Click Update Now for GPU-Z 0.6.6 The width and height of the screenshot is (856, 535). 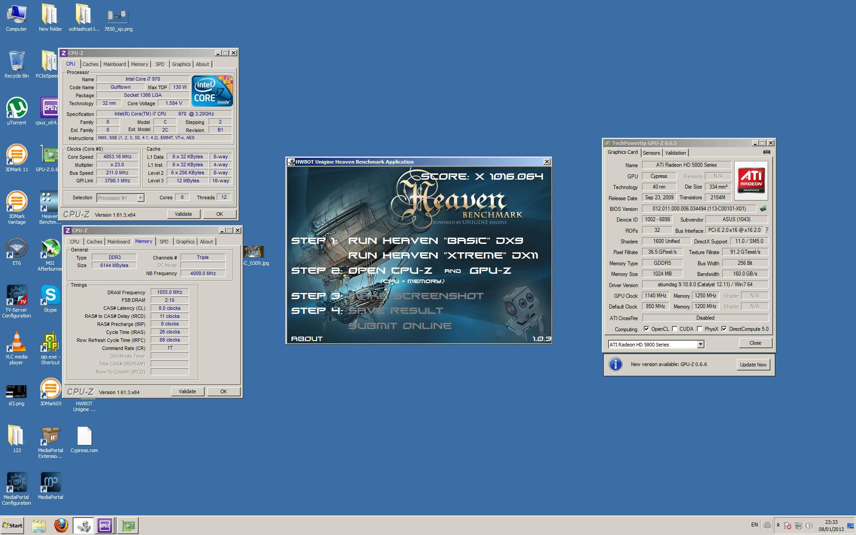[x=753, y=365]
